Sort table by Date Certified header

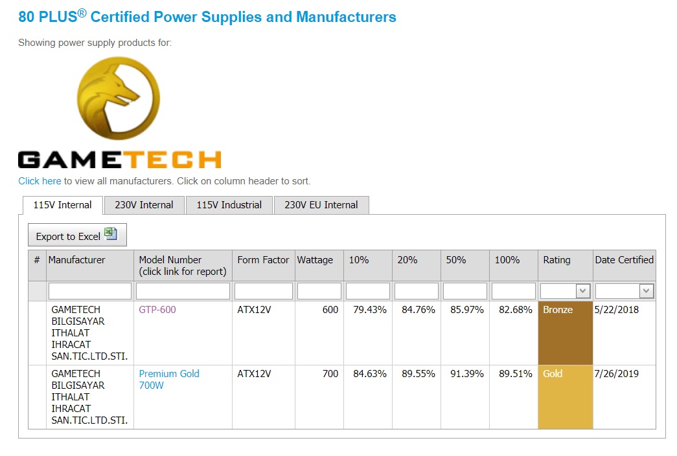[624, 260]
